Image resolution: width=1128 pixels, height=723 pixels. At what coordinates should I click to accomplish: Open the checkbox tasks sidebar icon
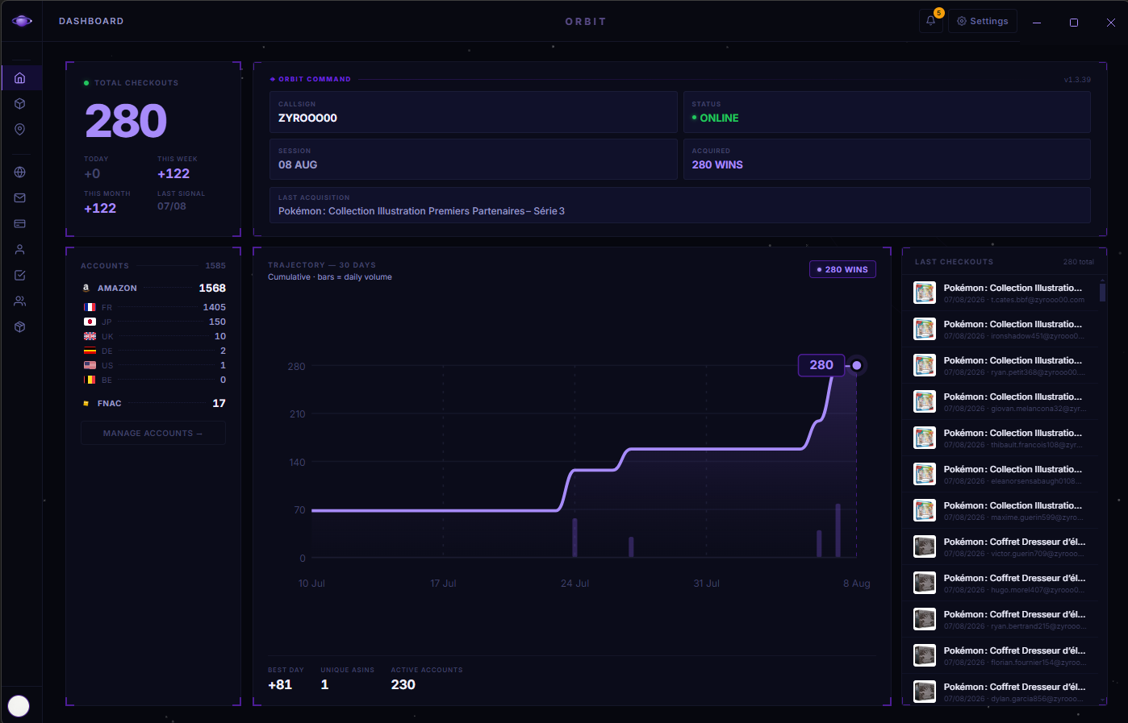point(20,275)
